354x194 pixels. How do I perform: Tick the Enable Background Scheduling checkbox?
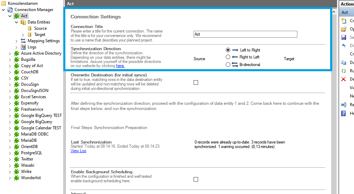pyautogui.click(x=196, y=179)
